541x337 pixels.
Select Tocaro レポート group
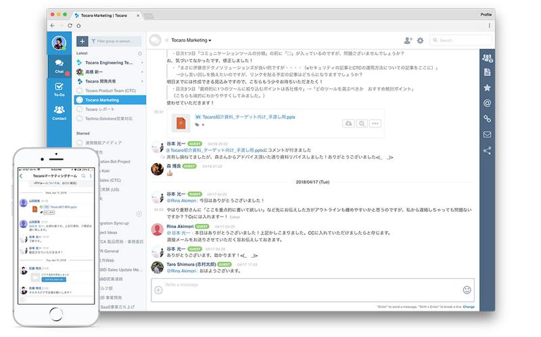(110, 109)
